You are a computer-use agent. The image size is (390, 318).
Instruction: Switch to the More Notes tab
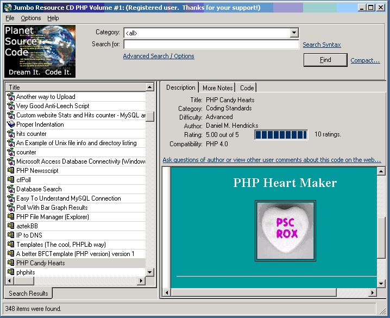[x=217, y=88]
